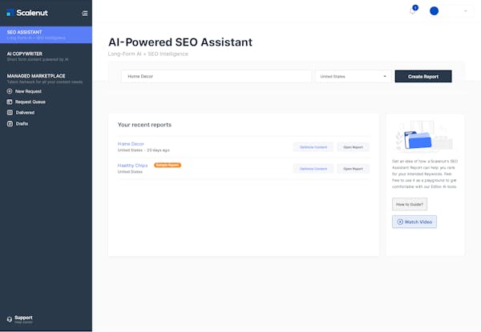Click the folder illustration thumbnail

[x=424, y=135]
